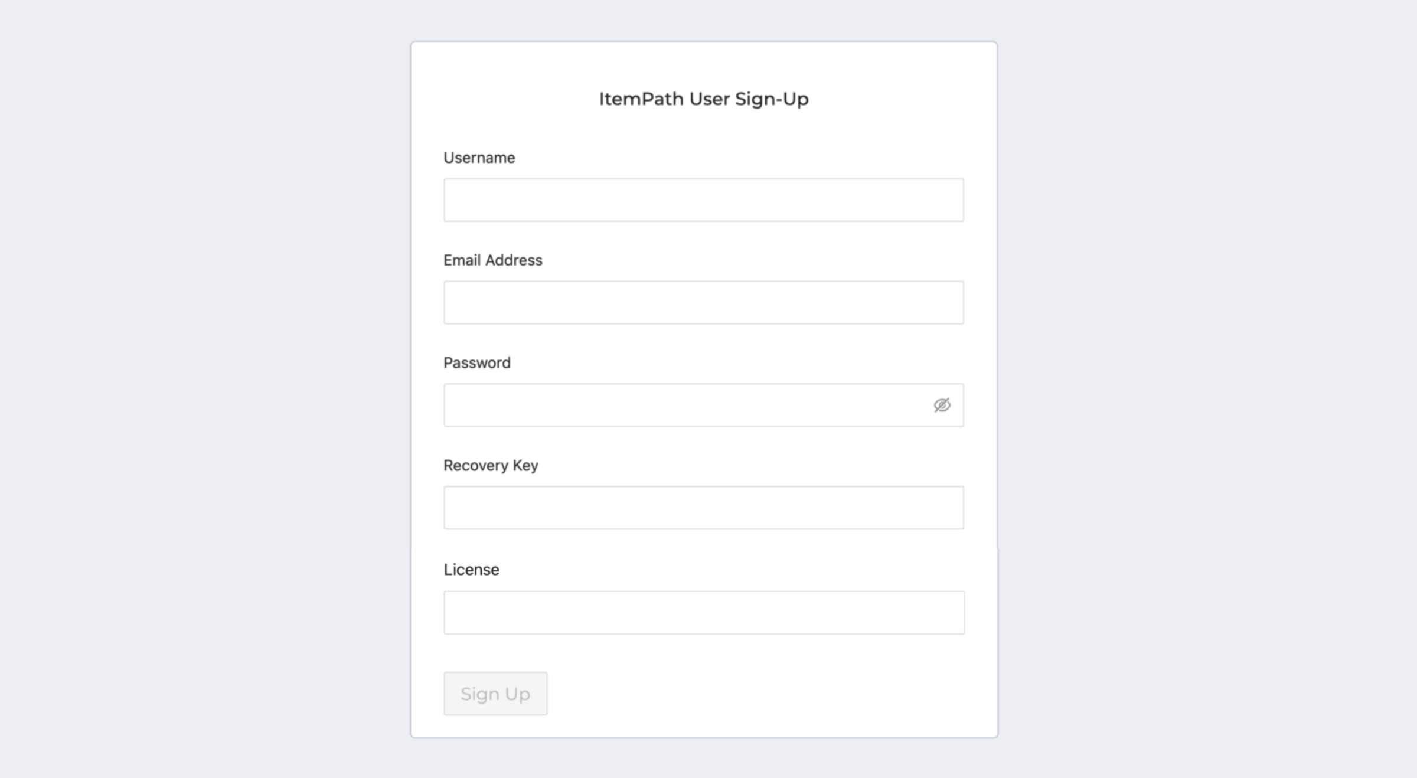This screenshot has width=1417, height=778.
Task: Click the Username input field
Action: (x=703, y=200)
